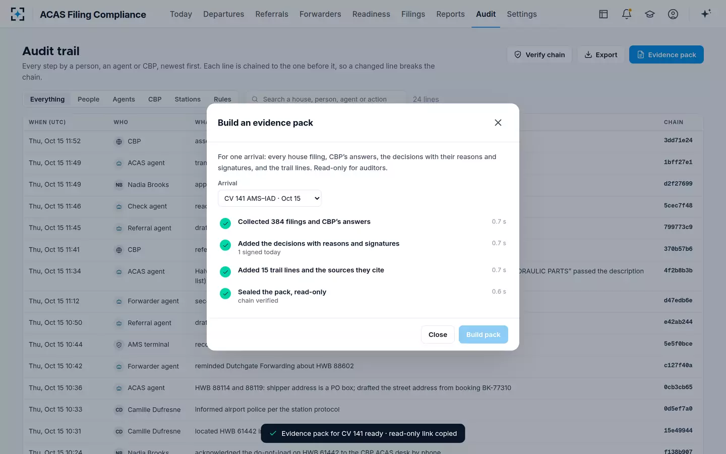The image size is (726, 454).
Task: Click chain hash c127f40a
Action: [678, 365]
